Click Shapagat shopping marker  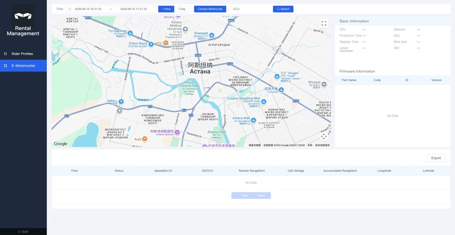tap(212, 35)
